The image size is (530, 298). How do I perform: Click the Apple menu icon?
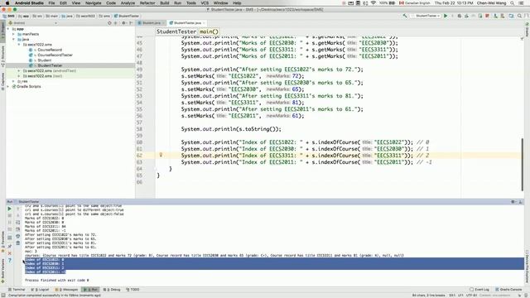point(7,3)
